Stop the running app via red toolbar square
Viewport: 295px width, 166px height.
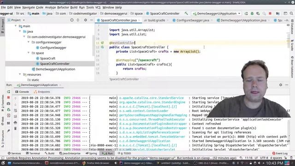(270, 13)
